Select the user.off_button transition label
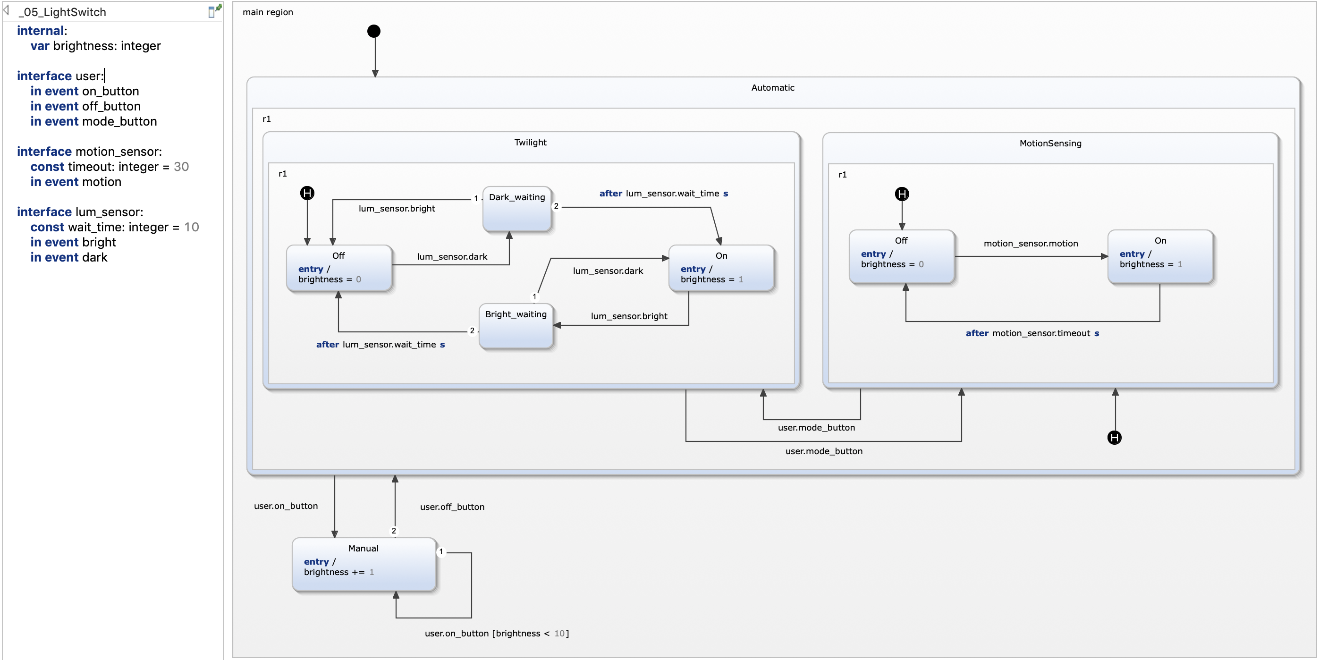 [x=452, y=507]
